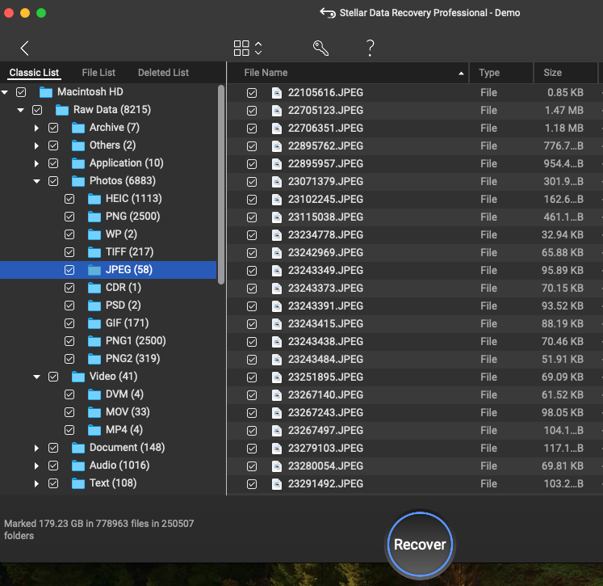
Task: Click the Archive folder icon
Action: [78, 128]
